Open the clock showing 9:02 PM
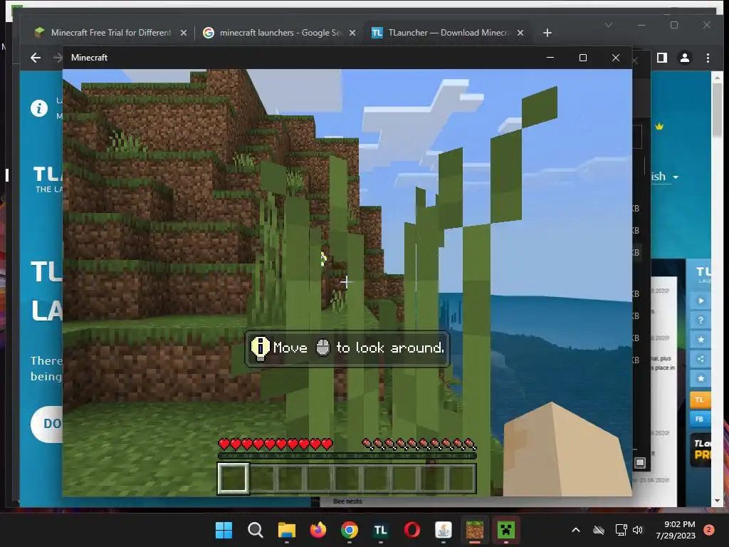729x547 pixels. pos(676,530)
